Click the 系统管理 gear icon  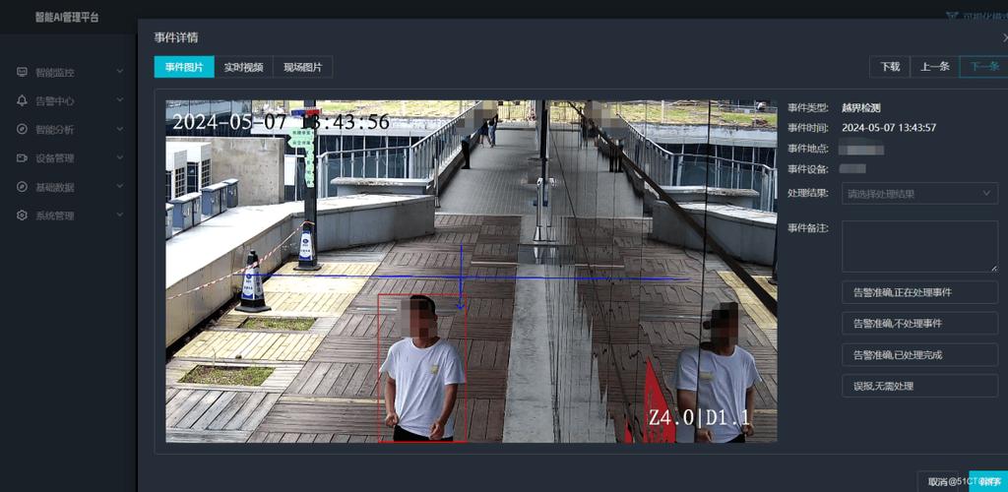point(22,215)
